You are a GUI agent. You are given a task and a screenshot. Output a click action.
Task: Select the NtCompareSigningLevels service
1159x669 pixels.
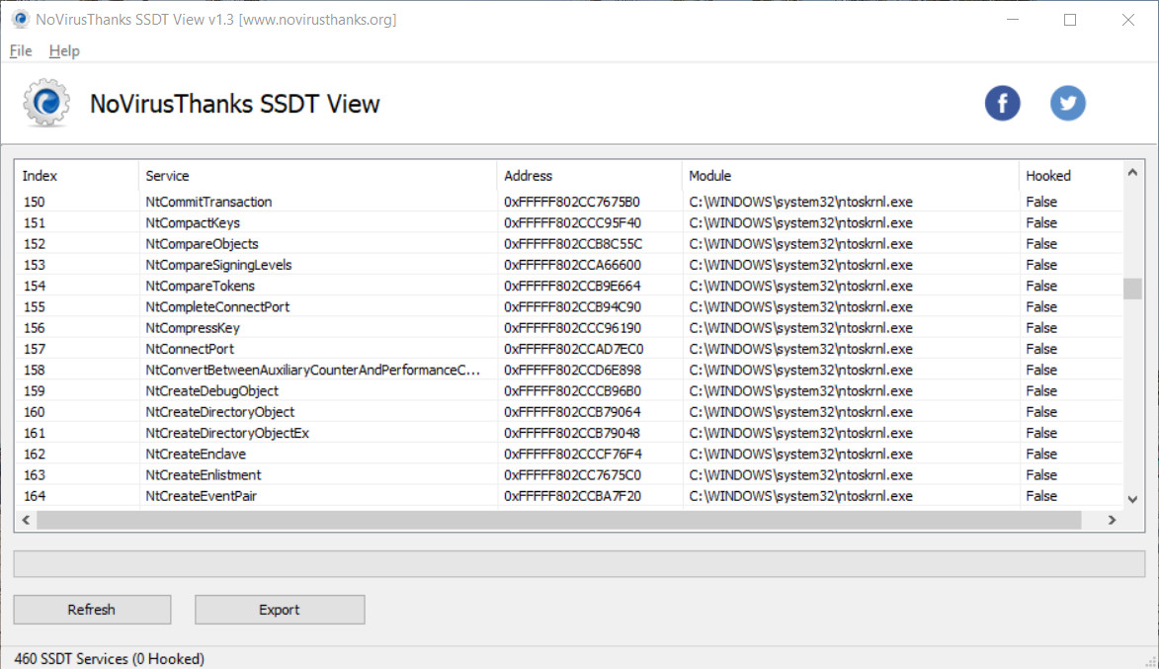coord(218,265)
